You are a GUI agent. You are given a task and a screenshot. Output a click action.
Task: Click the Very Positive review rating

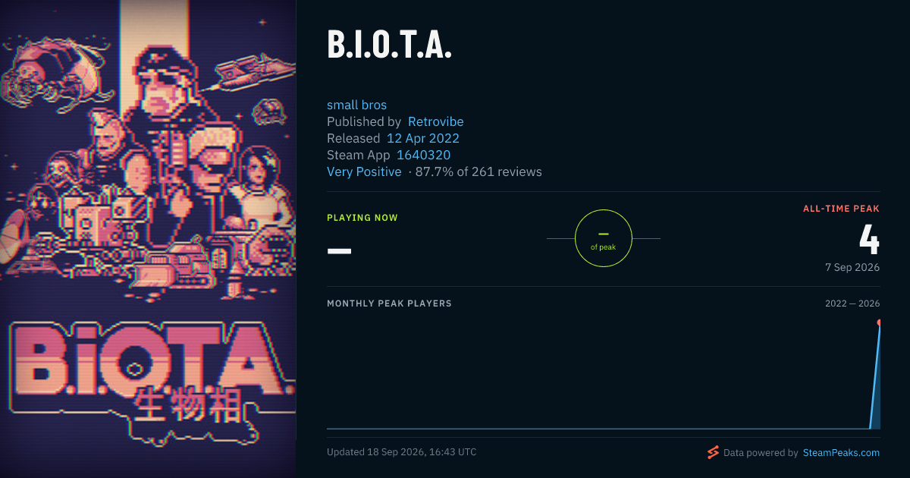(364, 171)
